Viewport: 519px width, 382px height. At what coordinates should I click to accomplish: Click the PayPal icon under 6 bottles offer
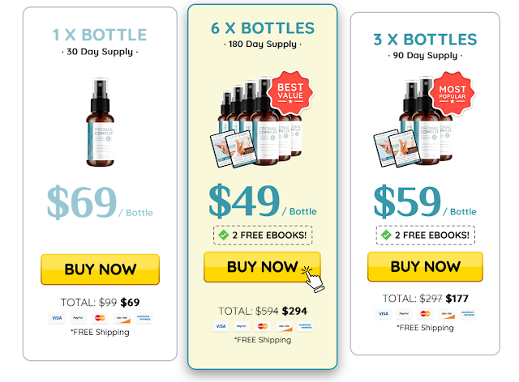pyautogui.click(x=242, y=326)
